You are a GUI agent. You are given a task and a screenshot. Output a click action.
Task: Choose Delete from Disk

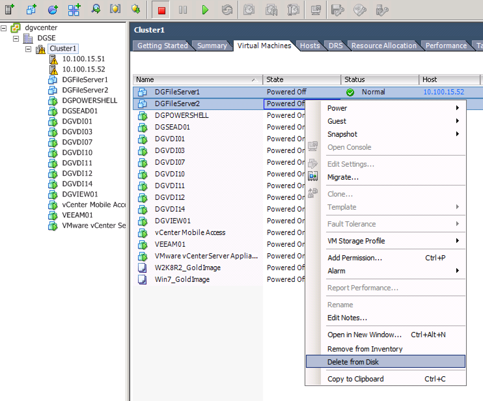tap(386, 362)
